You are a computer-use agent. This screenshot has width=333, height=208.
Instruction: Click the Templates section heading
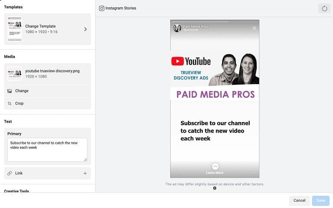13,7
